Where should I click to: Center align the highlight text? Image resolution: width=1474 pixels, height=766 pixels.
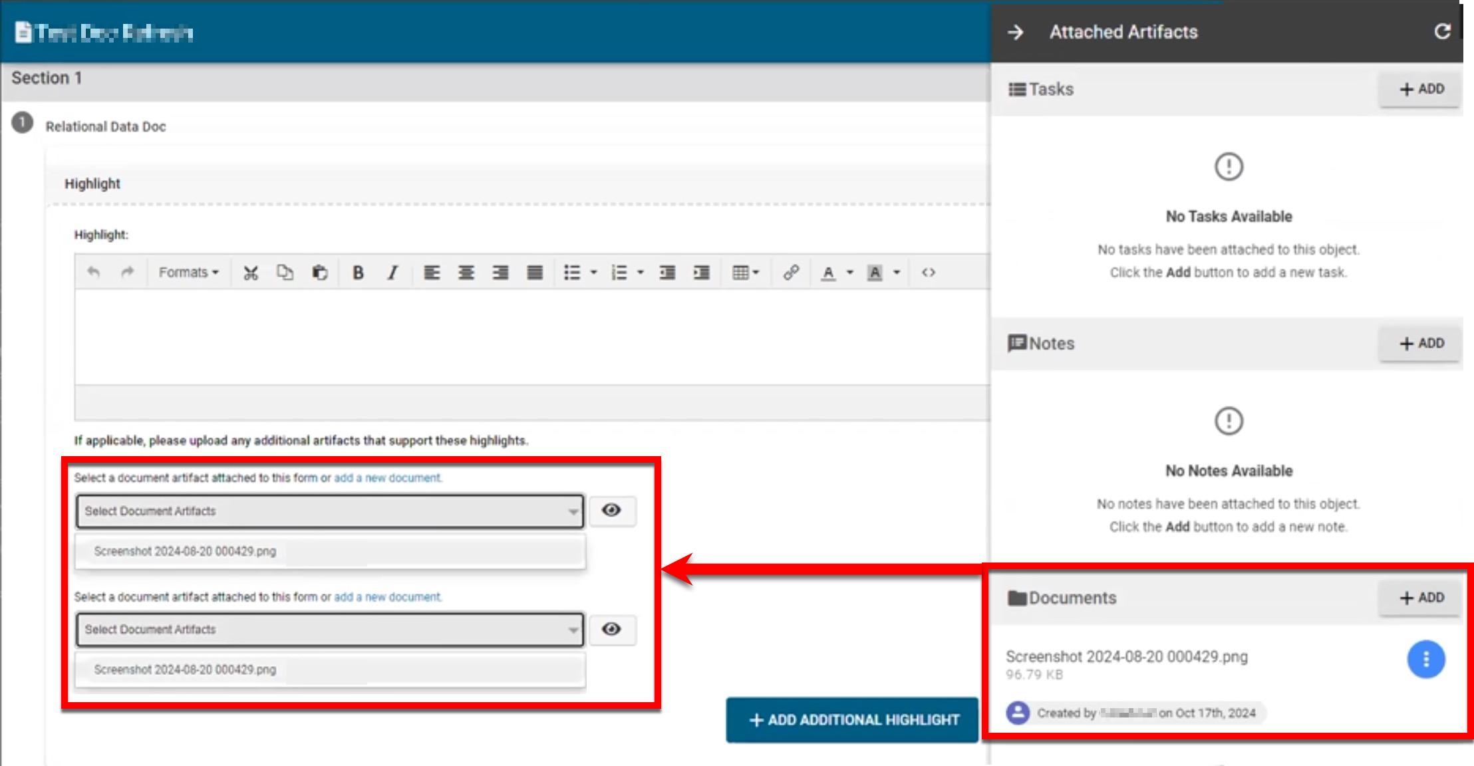point(466,273)
